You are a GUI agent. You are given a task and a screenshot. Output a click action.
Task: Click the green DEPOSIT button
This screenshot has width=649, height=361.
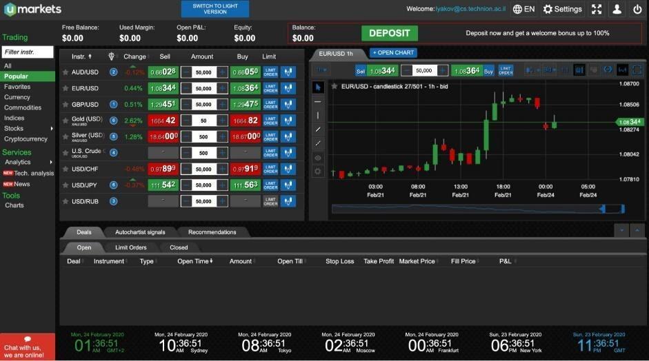(390, 33)
